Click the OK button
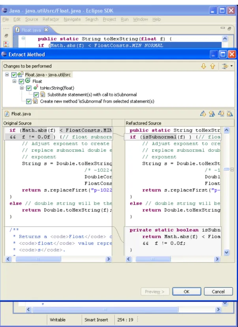The image size is (238, 327). click(x=187, y=291)
